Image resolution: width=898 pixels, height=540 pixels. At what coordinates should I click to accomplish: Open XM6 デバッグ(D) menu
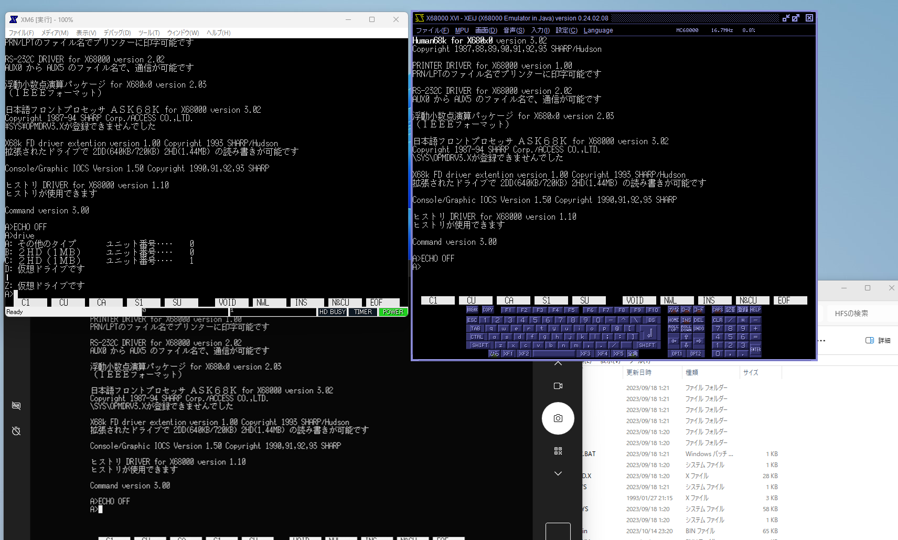point(117,33)
